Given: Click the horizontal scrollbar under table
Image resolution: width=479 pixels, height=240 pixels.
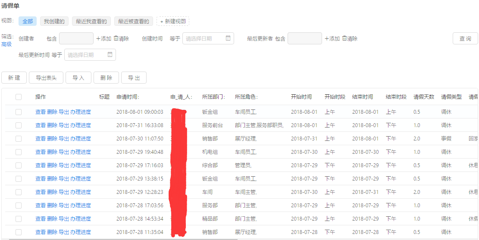Looking at the screenshot, I should click(x=129, y=238).
